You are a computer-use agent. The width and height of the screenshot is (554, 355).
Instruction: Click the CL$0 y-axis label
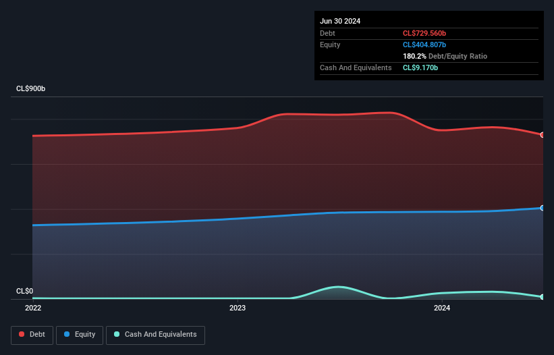(24, 291)
